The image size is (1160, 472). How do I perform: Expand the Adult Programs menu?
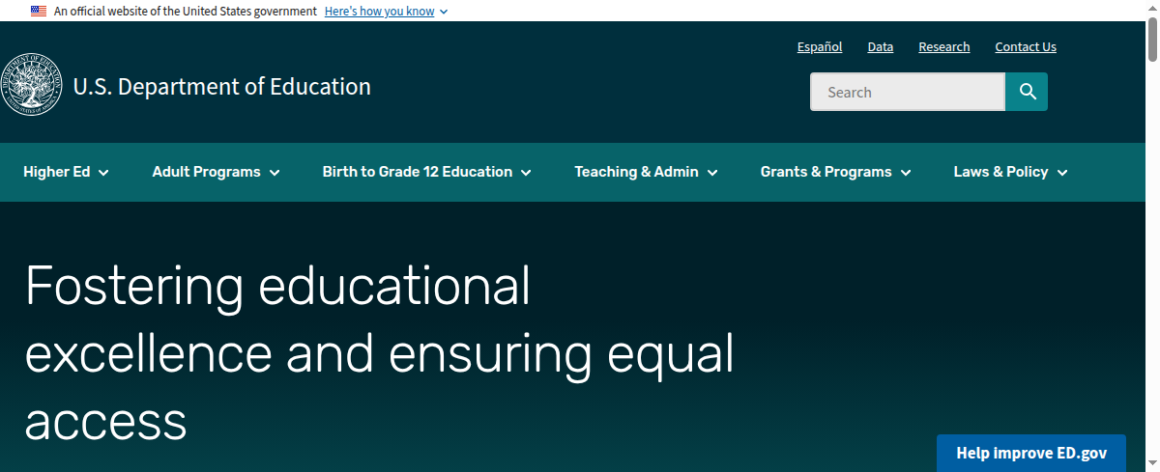[216, 172]
